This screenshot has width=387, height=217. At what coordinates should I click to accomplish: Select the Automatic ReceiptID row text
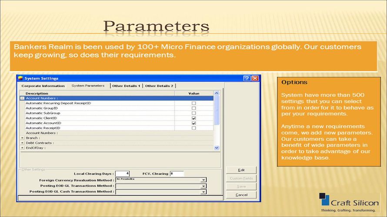coord(43,128)
